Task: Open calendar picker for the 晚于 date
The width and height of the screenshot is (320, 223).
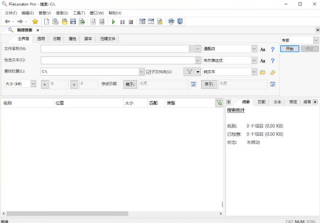Action: [193, 84]
